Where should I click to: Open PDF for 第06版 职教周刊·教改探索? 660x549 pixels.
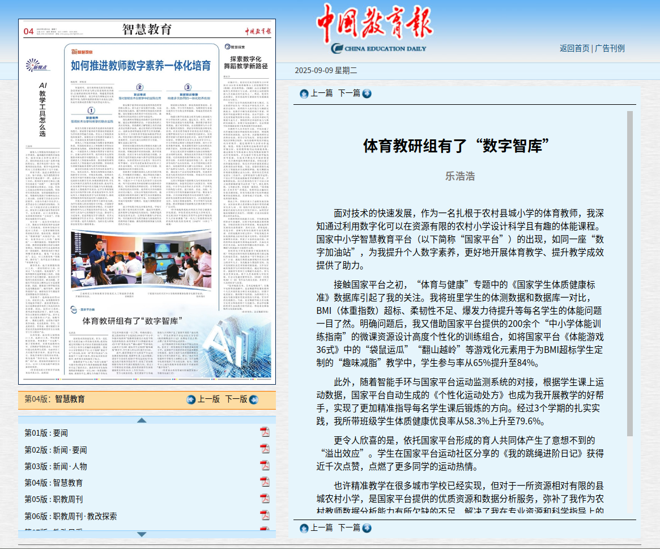pyautogui.click(x=265, y=516)
